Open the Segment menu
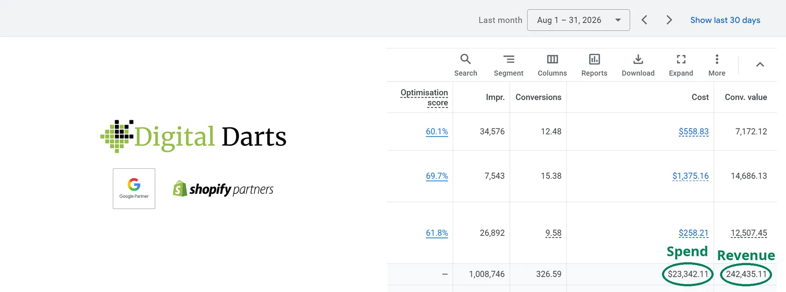The image size is (786, 292). (508, 65)
